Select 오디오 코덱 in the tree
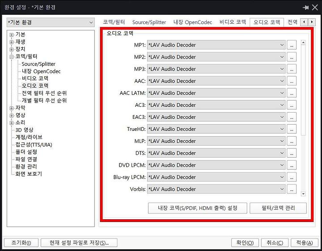 tap(35, 85)
